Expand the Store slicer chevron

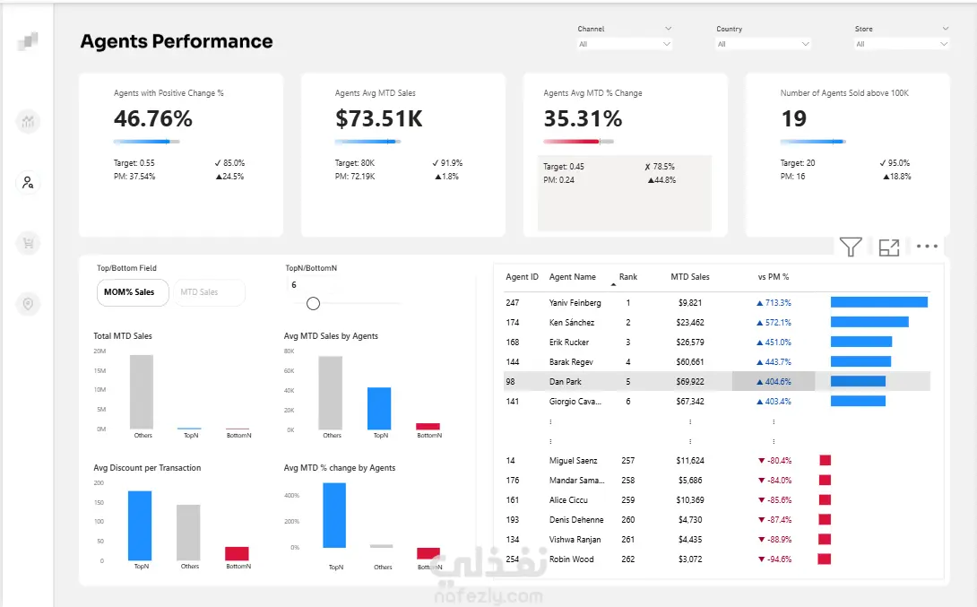[946, 29]
